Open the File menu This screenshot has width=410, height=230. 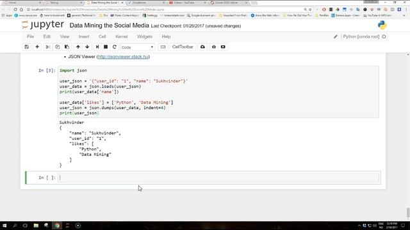click(30, 36)
